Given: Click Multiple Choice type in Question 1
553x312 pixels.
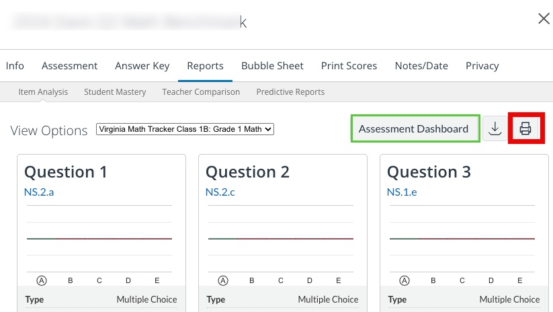Looking at the screenshot, I should click(146, 299).
